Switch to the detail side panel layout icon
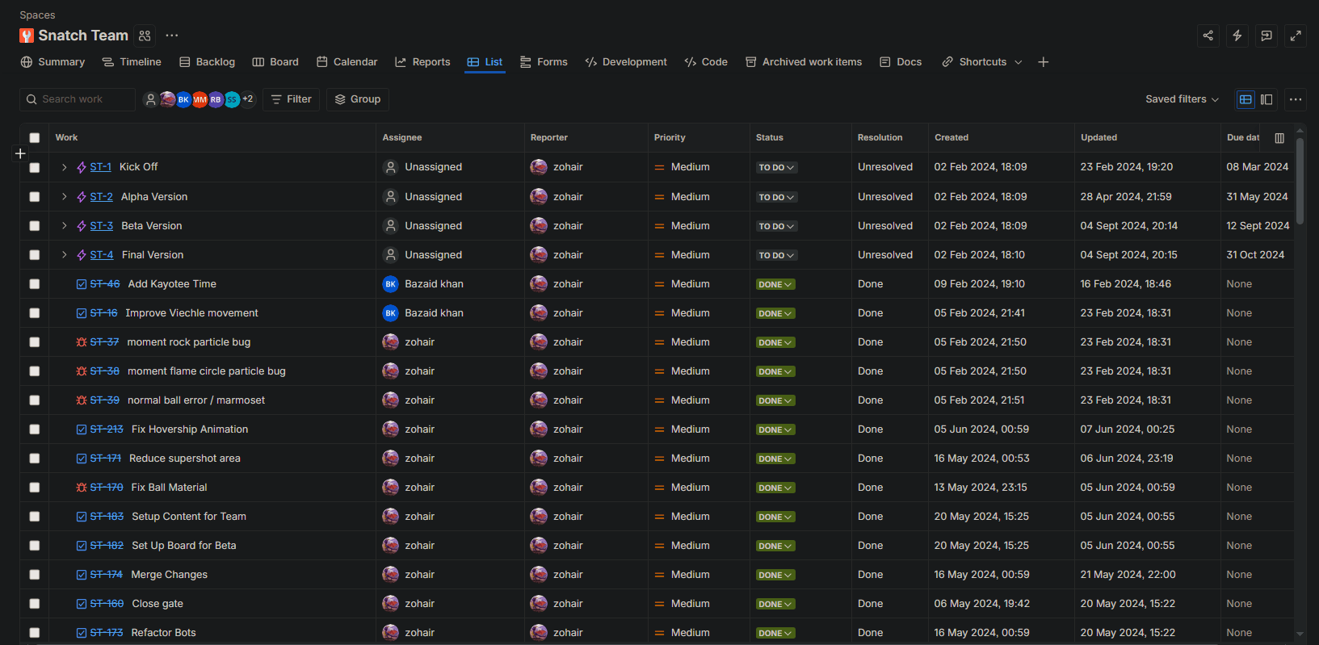 pyautogui.click(x=1266, y=99)
